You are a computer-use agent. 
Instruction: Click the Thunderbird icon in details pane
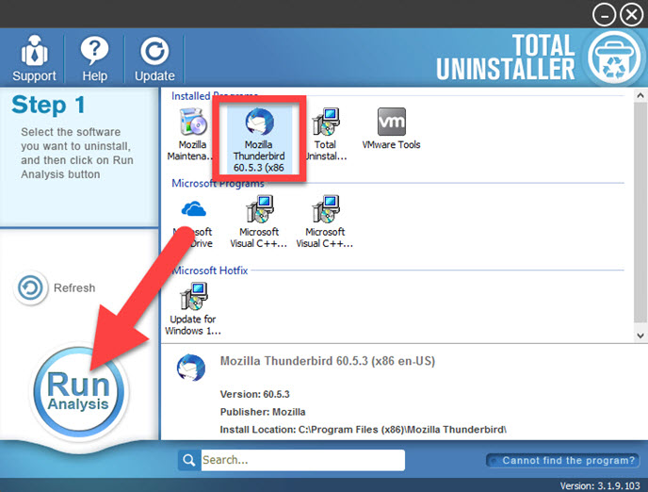pyautogui.click(x=191, y=368)
